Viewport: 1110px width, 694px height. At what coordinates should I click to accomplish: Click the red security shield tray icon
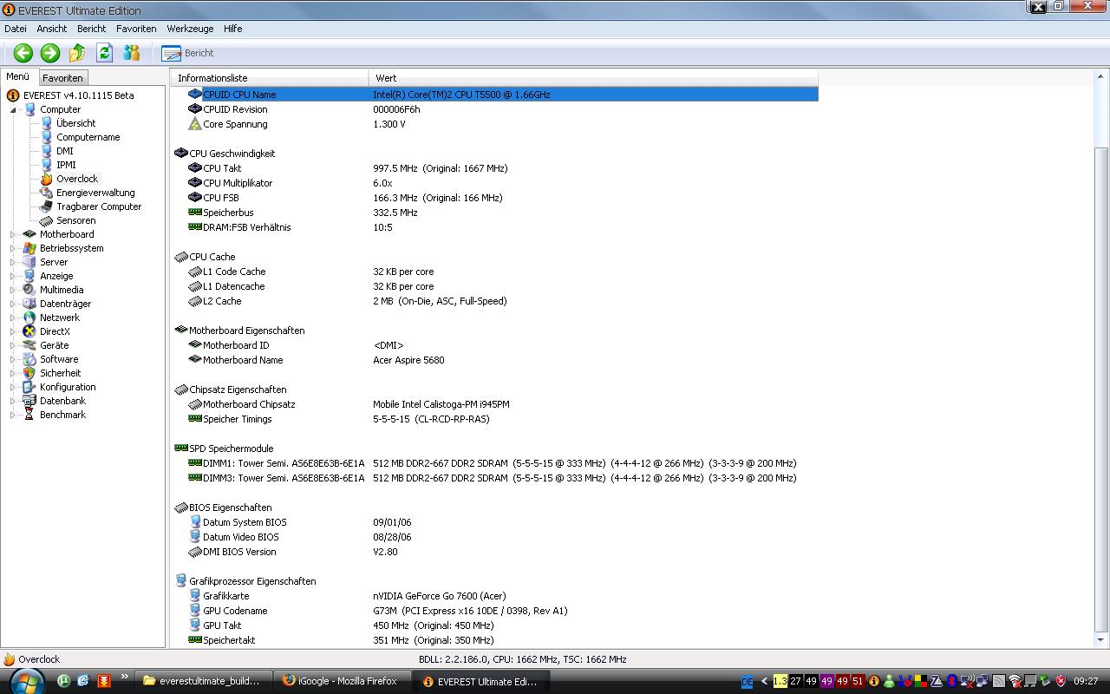pyautogui.click(x=1061, y=681)
